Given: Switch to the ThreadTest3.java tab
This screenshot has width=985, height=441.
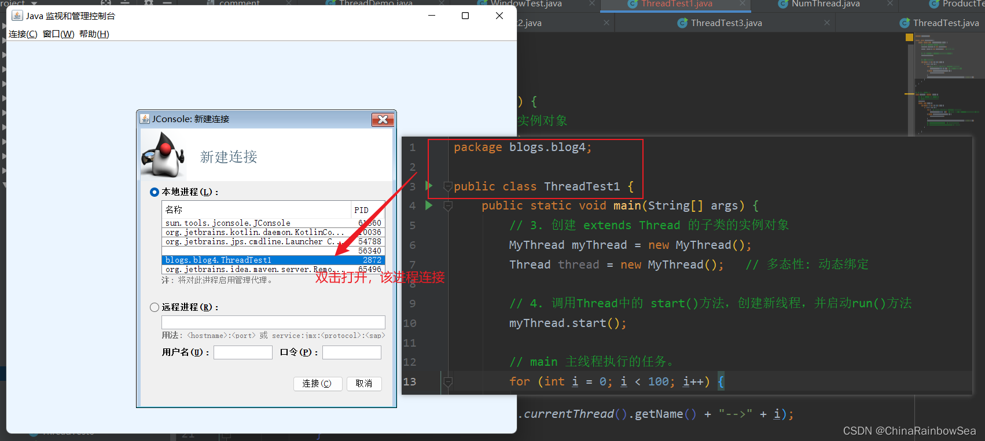Looking at the screenshot, I should [726, 23].
